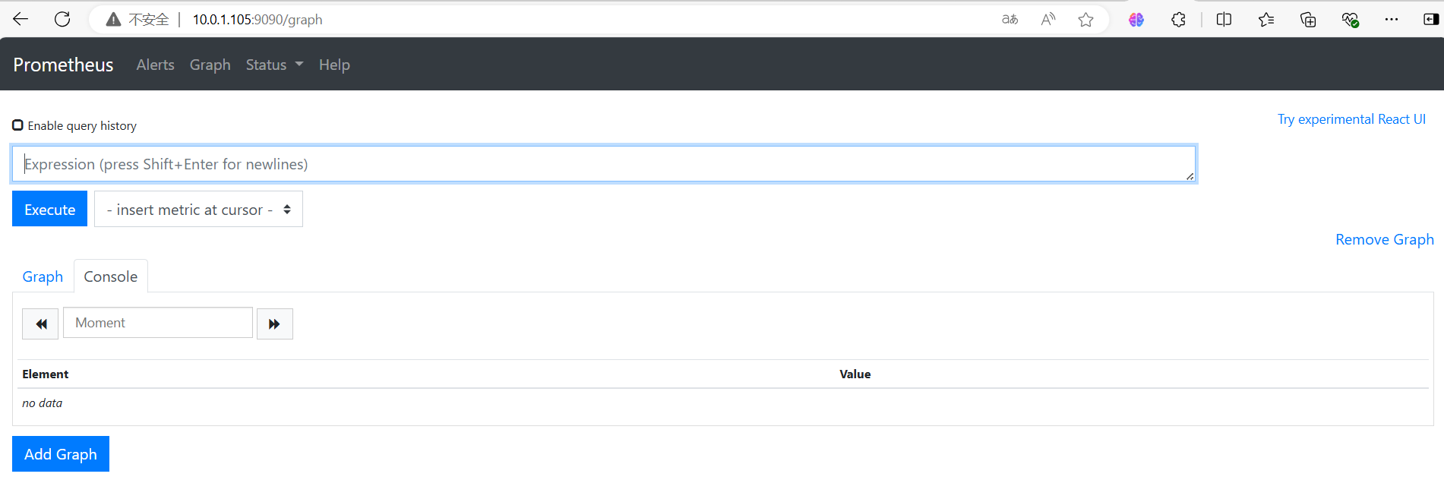
Task: Open Try experimental React UI link
Action: click(1351, 119)
